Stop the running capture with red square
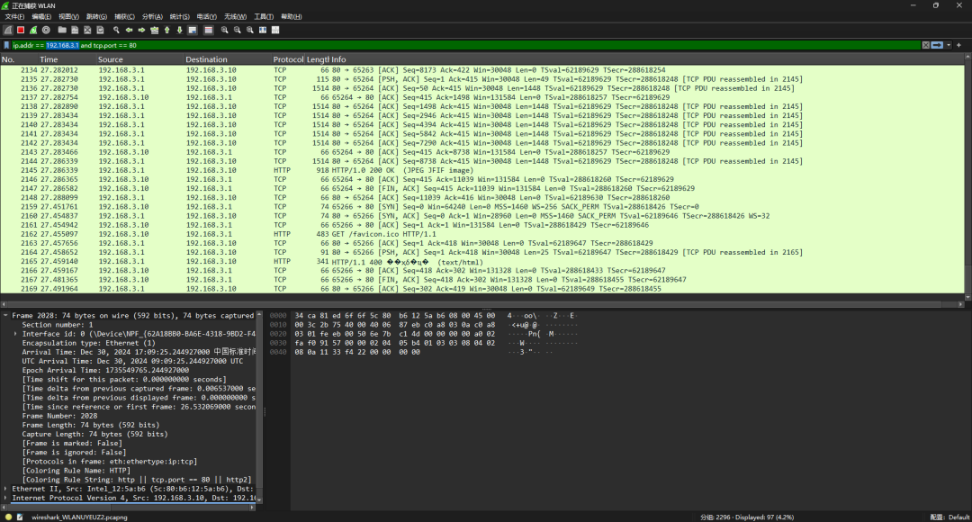This screenshot has width=972, height=522. point(21,30)
